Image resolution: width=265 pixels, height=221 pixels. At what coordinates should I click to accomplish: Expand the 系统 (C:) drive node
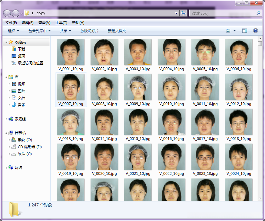pyautogui.click(x=10, y=140)
